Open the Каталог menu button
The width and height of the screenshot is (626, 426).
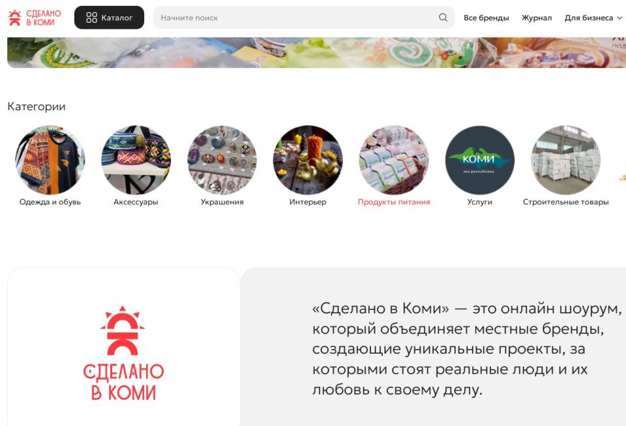109,18
